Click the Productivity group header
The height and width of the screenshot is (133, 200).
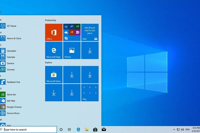point(51,20)
